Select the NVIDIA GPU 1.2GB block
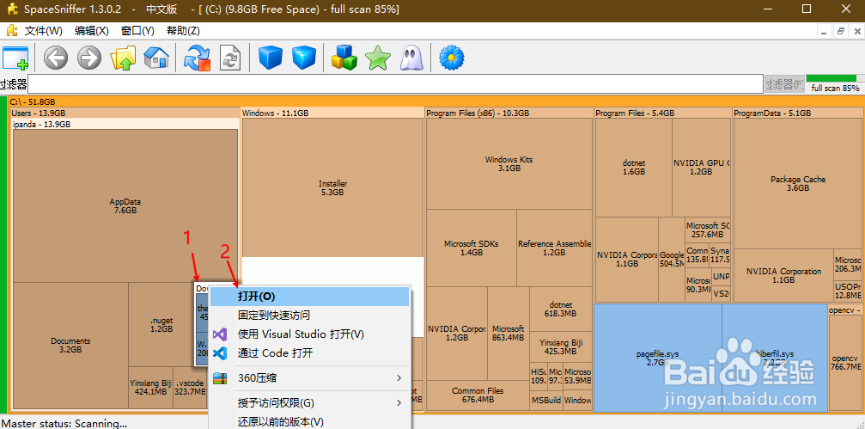Image resolution: width=865 pixels, height=429 pixels. (x=701, y=168)
